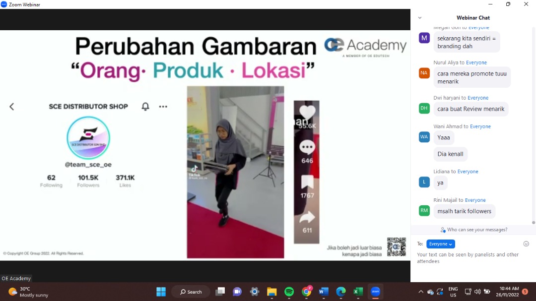Click Nurul Aliya's NA avatar icon
Image resolution: width=536 pixels, height=301 pixels.
424,73
